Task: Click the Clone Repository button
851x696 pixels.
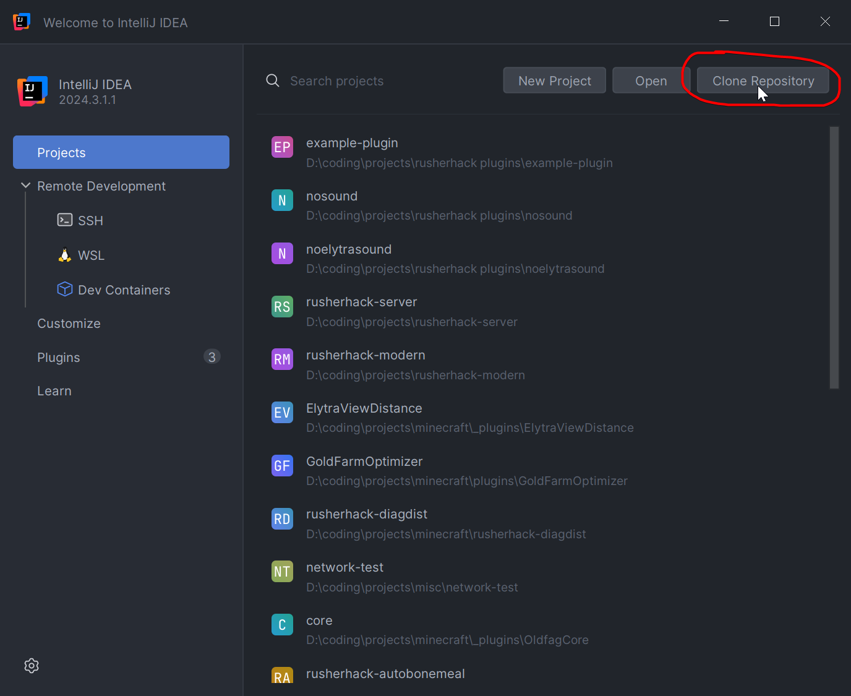Action: (x=763, y=80)
